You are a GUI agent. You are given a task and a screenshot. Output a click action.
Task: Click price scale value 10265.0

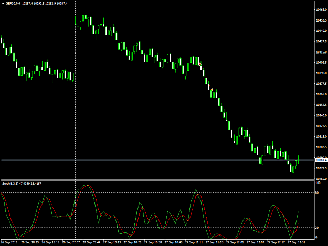(x=322, y=179)
